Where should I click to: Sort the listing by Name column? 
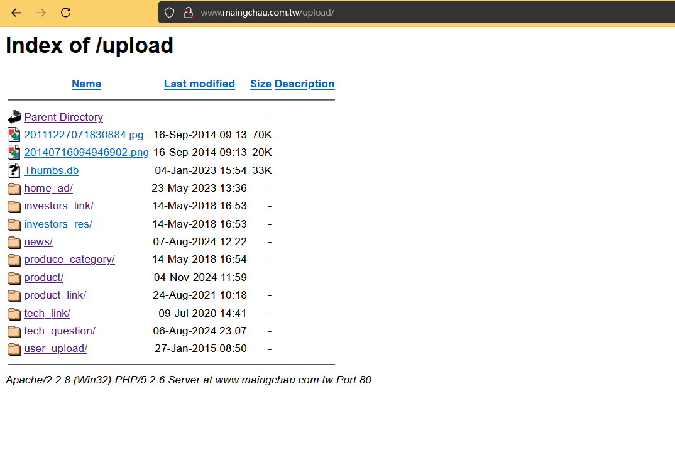coord(87,84)
